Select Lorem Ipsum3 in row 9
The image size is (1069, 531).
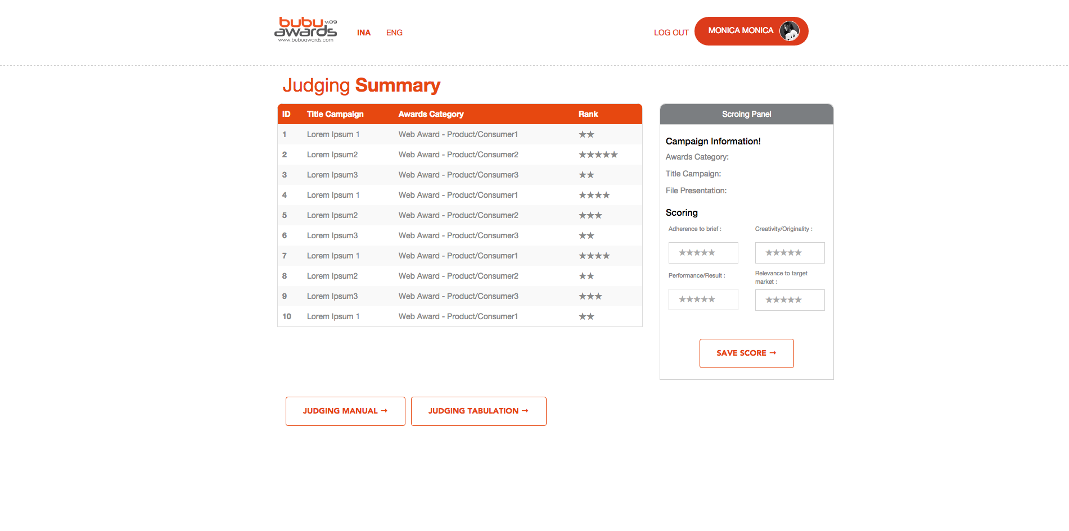(x=332, y=296)
